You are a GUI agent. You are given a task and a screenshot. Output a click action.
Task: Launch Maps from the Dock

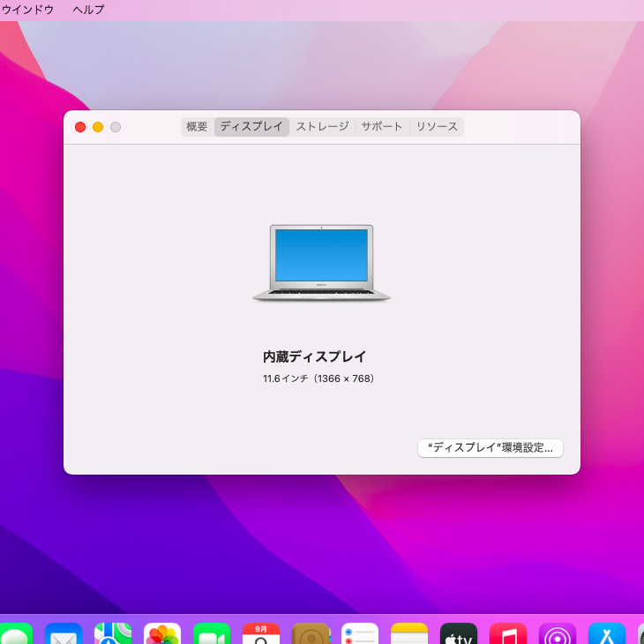tap(113, 633)
